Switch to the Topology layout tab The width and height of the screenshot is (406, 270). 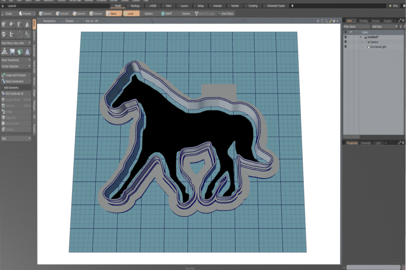(135, 6)
